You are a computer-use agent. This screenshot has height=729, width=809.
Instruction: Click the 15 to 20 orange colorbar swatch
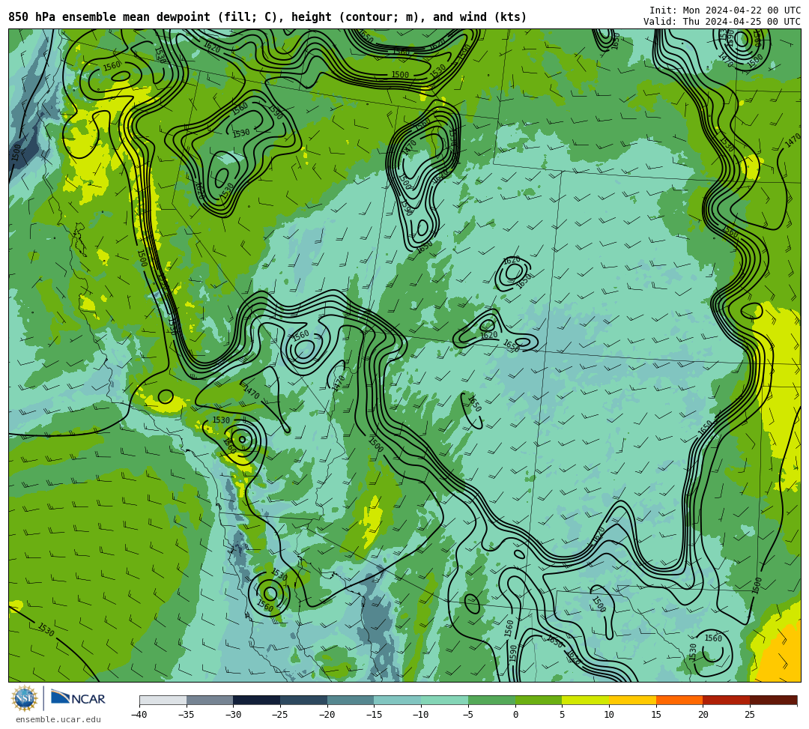pyautogui.click(x=679, y=700)
